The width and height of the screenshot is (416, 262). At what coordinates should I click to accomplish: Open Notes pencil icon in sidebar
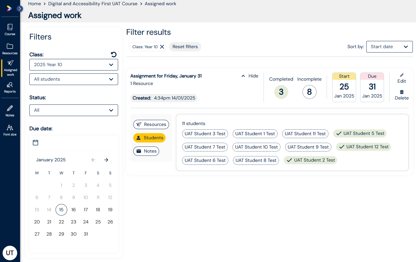point(10,111)
